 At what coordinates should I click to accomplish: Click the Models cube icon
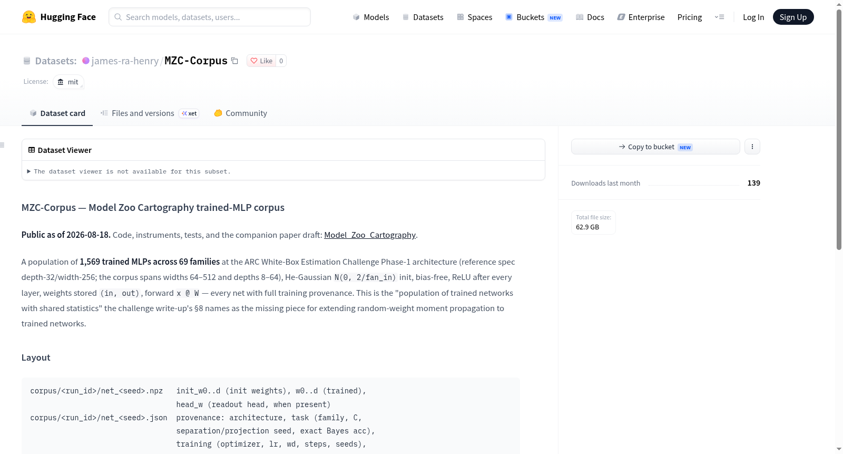coord(356,17)
